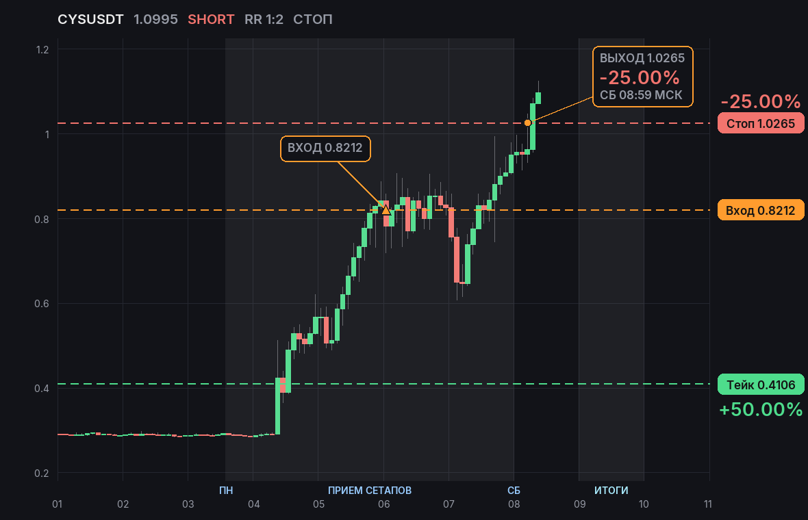Select the red Стоп 1.0265 price tag
This screenshot has height=520, width=808.
pyautogui.click(x=761, y=124)
